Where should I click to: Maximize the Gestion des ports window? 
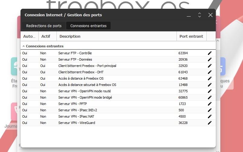pyautogui.click(x=199, y=15)
